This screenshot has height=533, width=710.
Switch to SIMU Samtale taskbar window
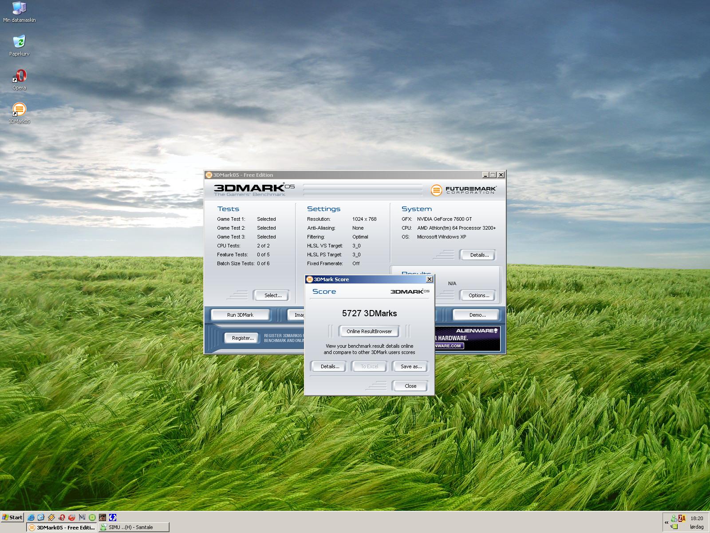coord(134,527)
